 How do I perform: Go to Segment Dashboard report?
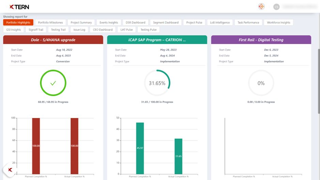click(x=166, y=22)
